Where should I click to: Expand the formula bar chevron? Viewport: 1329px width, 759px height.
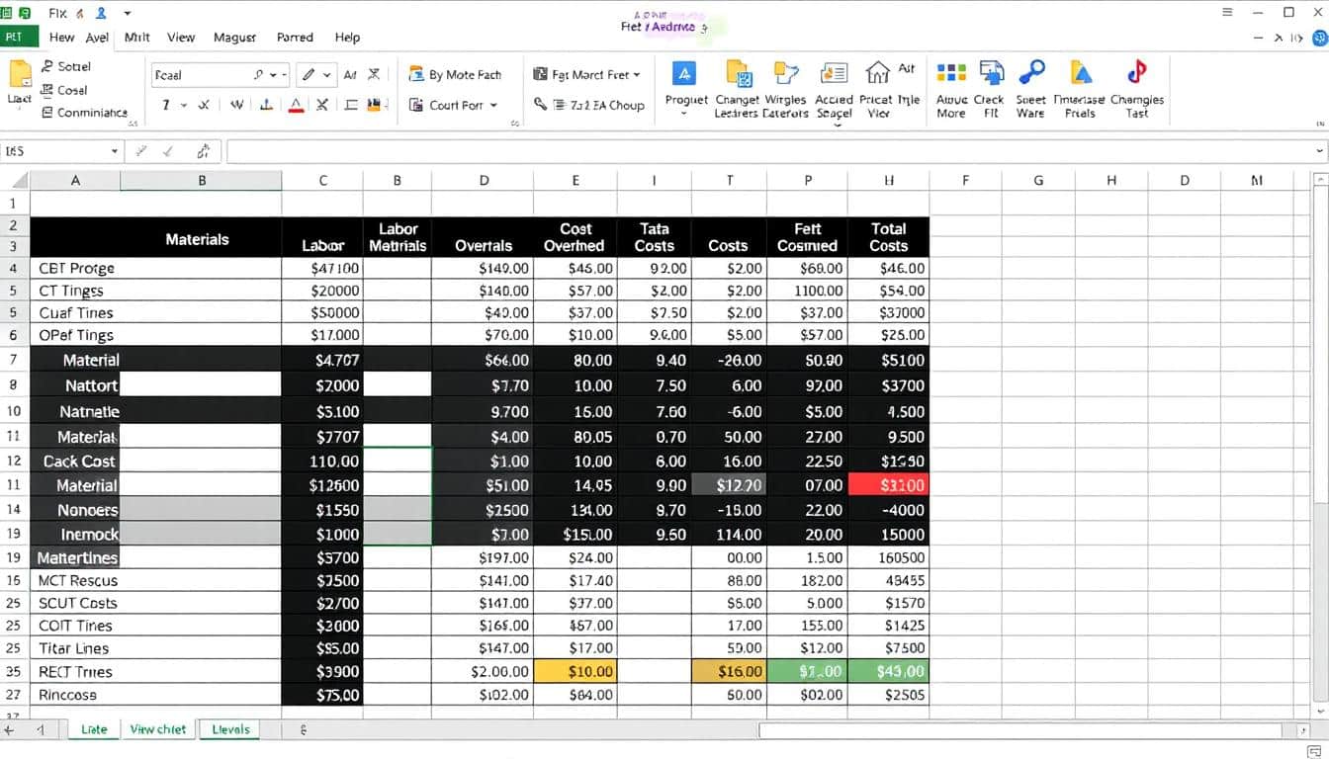pos(1320,151)
